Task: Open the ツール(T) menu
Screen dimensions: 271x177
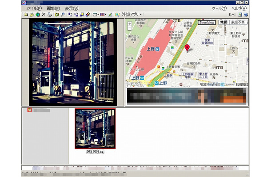Action: [x=219, y=8]
